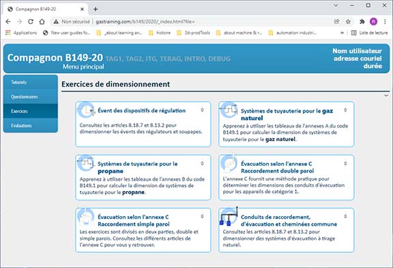The height and width of the screenshot is (268, 393).
Task: Open the 'histoire' bookmark folder
Action: pos(160,33)
